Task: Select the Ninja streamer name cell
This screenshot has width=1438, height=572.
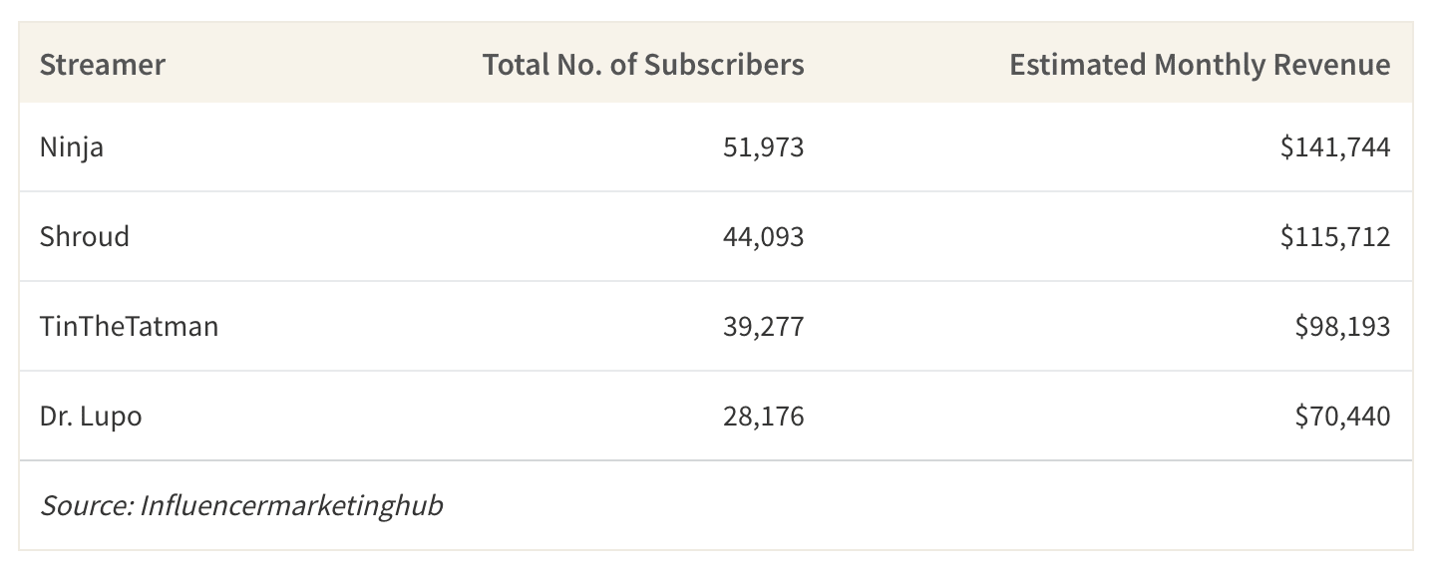Action: (x=72, y=147)
